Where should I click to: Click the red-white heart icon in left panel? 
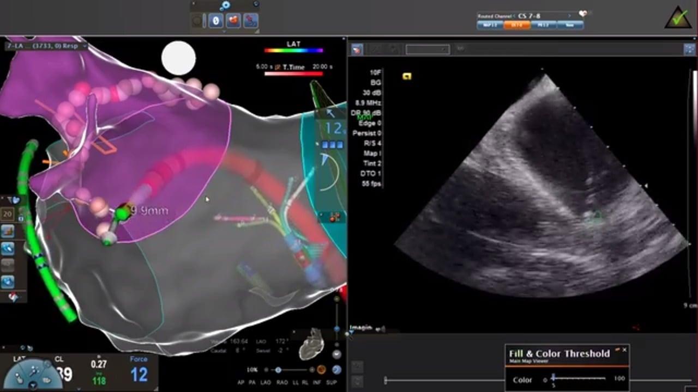point(12,297)
